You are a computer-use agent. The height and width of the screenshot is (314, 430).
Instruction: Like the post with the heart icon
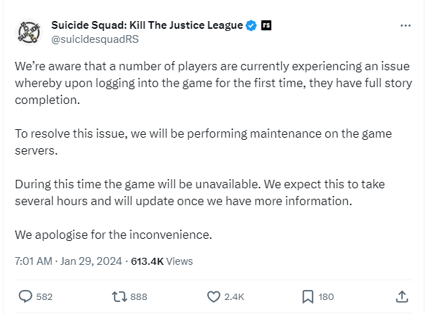[x=214, y=296]
